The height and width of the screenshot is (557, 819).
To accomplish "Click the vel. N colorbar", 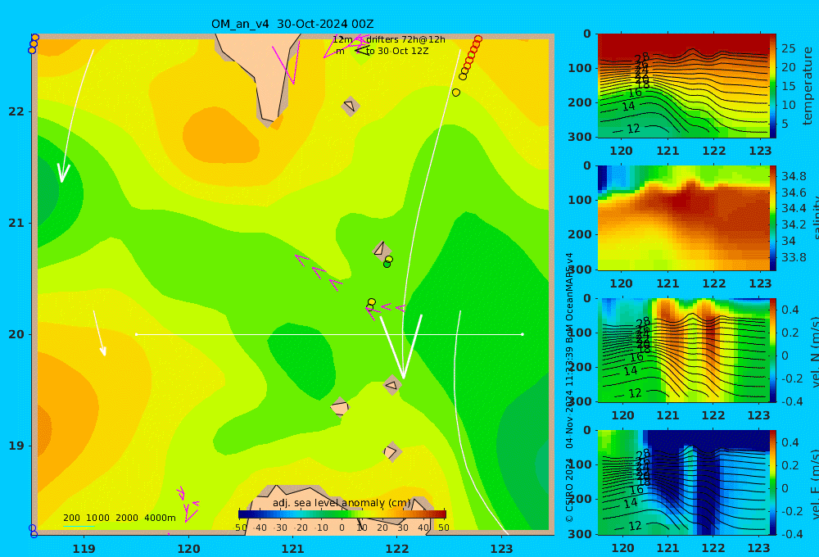I will tap(772, 350).
